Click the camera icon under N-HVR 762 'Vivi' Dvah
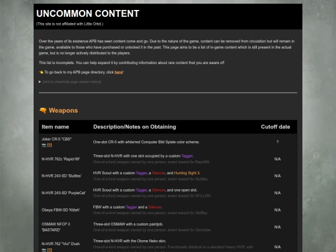 (44, 250)
